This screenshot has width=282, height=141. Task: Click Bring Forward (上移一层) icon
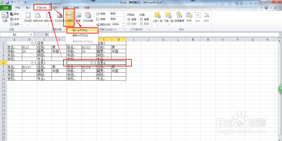coord(157,15)
